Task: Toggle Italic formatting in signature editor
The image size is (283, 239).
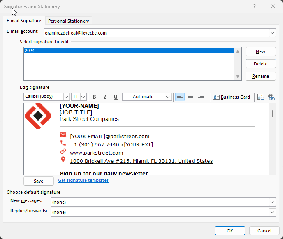Action: [x=105, y=97]
